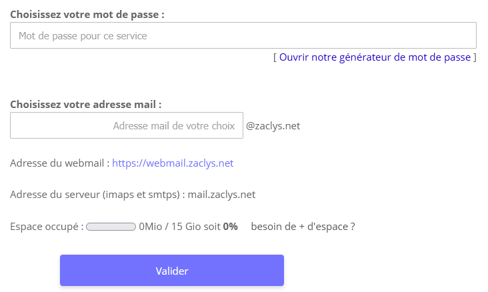Viewport: 488px width, 292px height.
Task: Click the mail.zaclys.net server address text
Action: pyautogui.click(x=221, y=195)
